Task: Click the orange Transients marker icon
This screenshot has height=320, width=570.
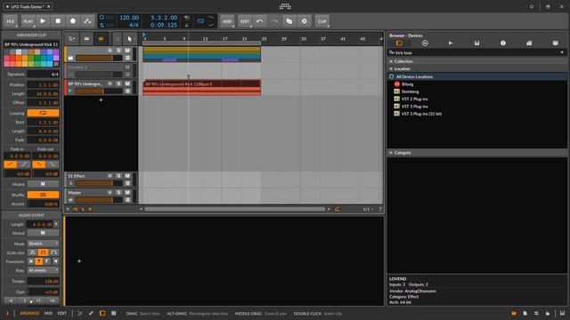Action: [39, 261]
